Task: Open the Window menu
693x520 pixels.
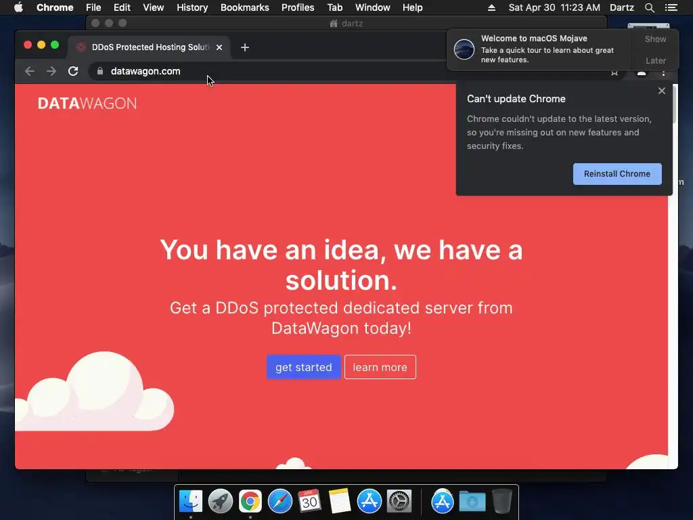Action: click(373, 7)
